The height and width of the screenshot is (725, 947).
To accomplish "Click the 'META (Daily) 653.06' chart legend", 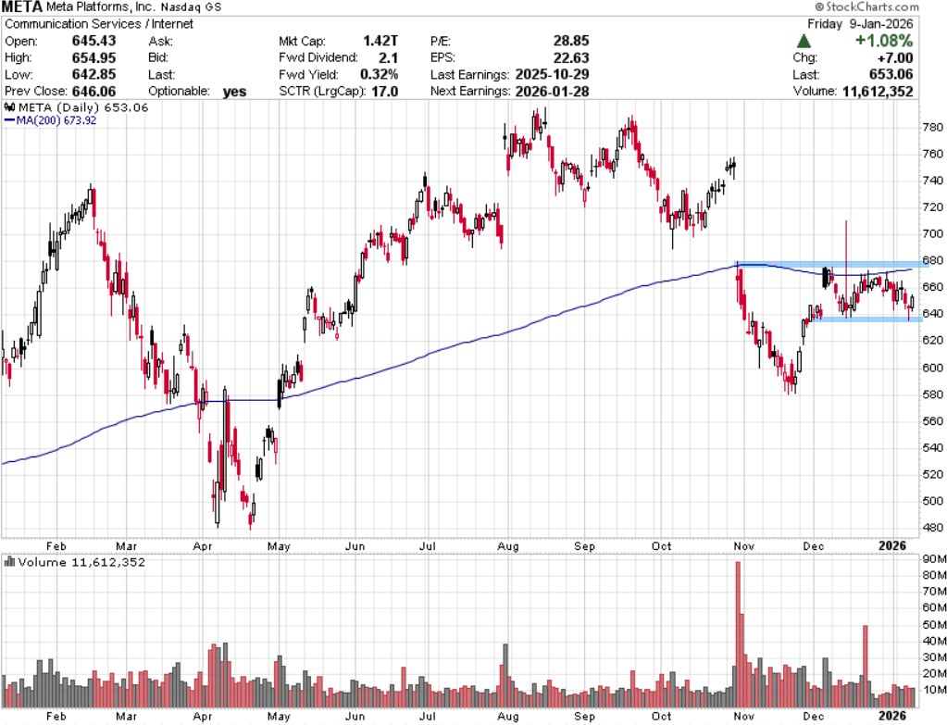I will point(83,107).
